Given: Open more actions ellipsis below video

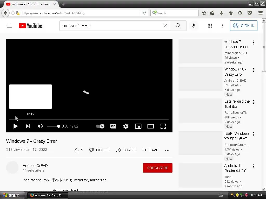Looking at the screenshot, I should click(167, 151).
